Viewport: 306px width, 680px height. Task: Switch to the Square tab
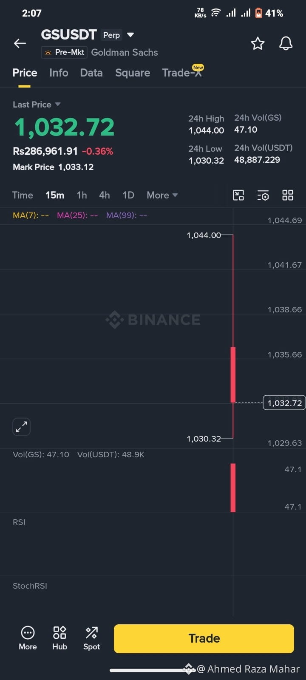(133, 73)
